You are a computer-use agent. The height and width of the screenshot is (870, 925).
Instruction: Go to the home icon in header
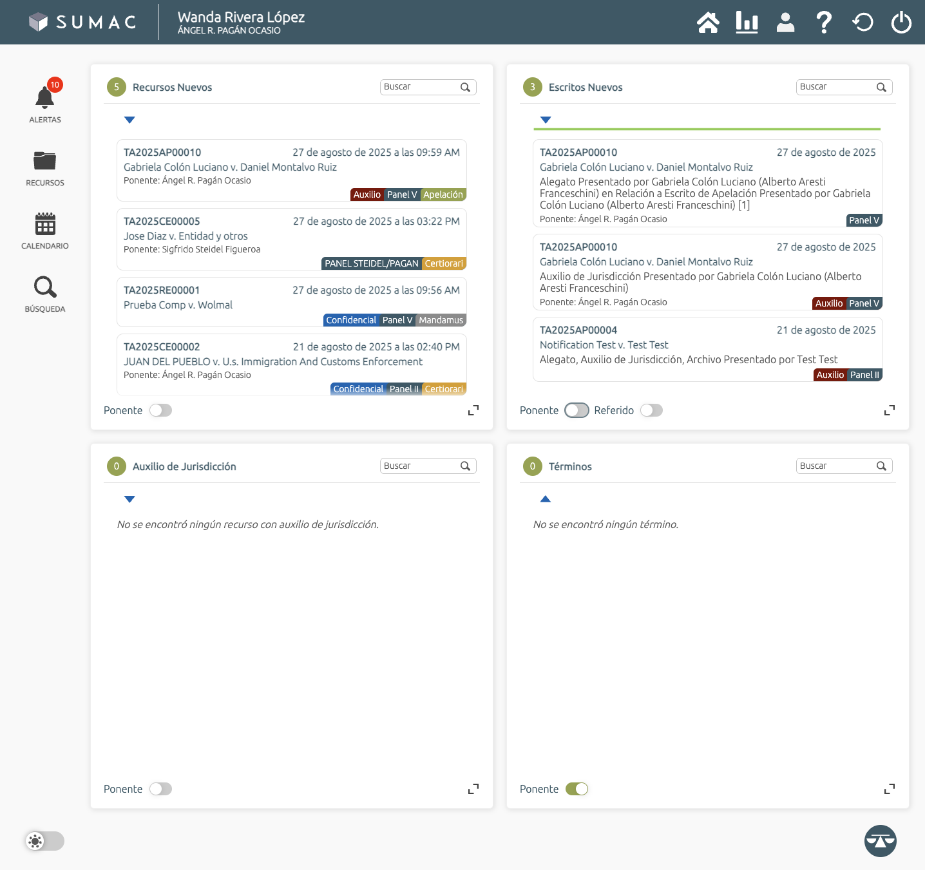pos(708,23)
